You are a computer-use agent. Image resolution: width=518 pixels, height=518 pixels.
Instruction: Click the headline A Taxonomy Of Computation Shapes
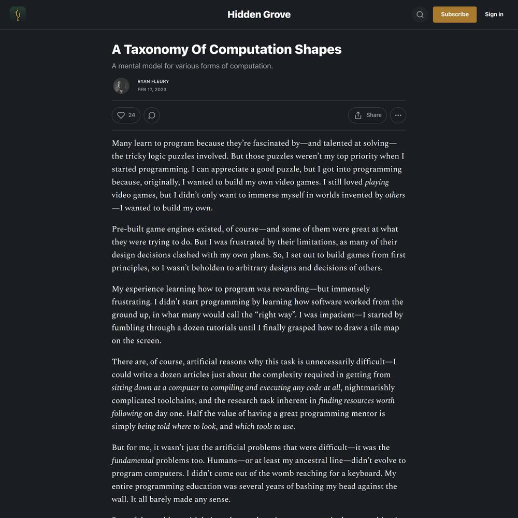[x=227, y=49]
